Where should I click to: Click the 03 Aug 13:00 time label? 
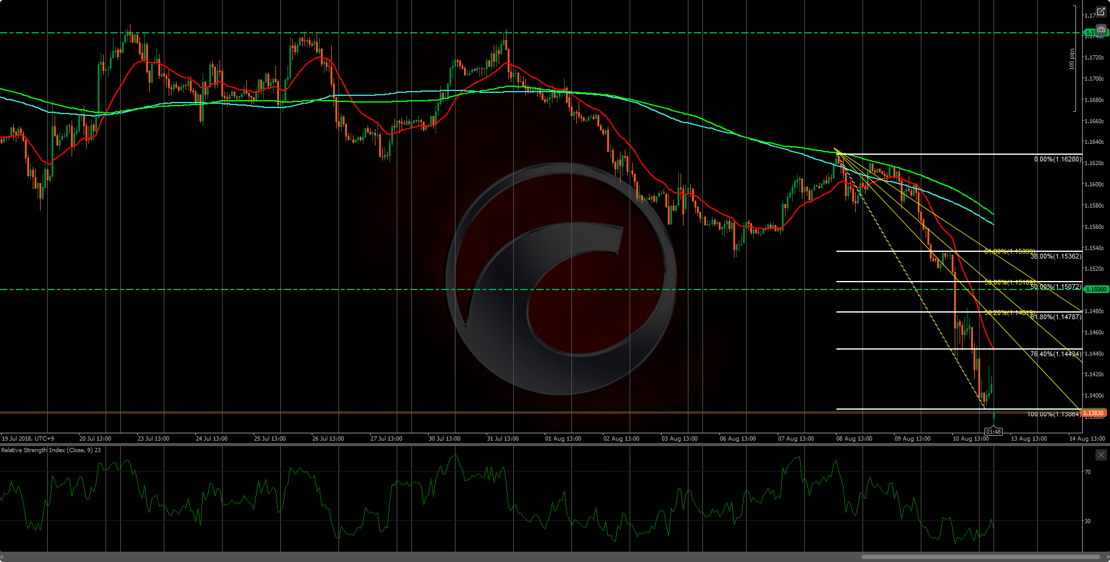(680, 438)
